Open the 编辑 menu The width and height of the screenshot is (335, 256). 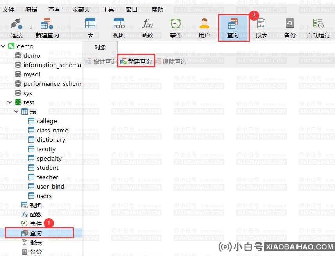[x=31, y=10]
